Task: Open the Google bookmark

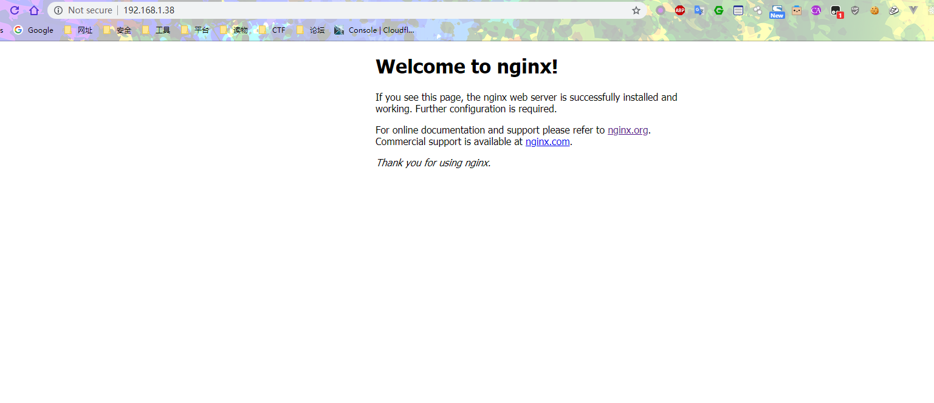Action: pos(34,30)
